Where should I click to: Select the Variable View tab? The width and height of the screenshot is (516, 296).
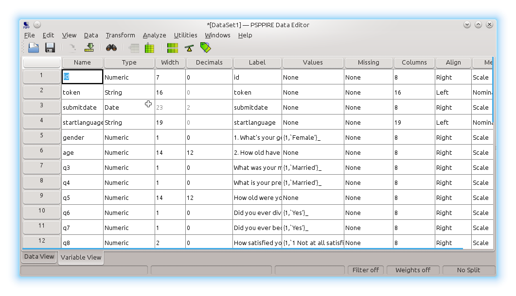(81, 257)
